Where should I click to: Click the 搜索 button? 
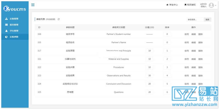(208, 20)
